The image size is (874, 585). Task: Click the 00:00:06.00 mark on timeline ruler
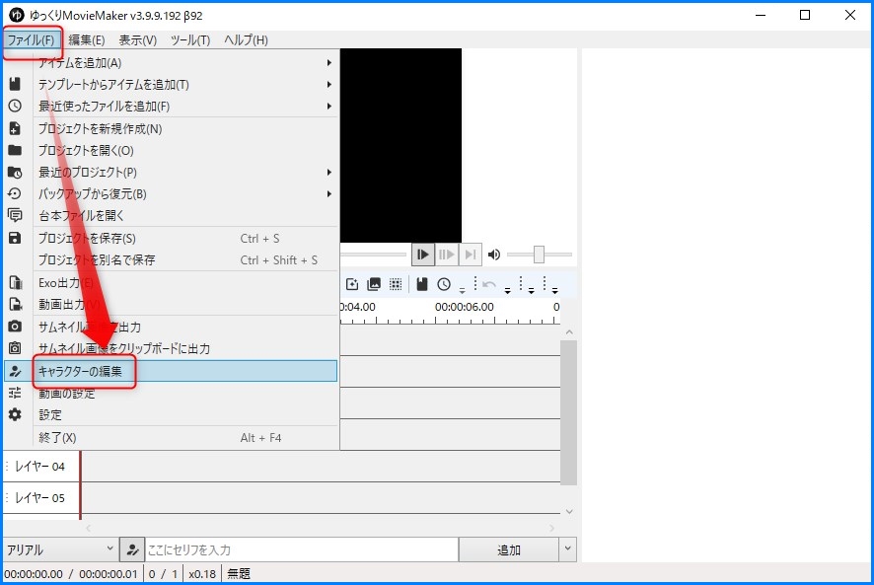[x=465, y=307]
